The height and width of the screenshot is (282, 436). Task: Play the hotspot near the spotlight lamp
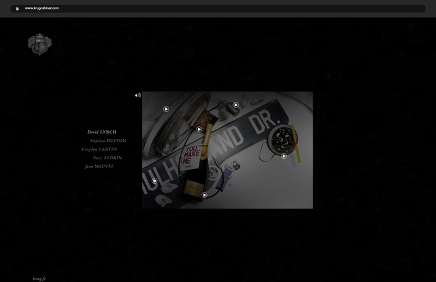point(236,105)
